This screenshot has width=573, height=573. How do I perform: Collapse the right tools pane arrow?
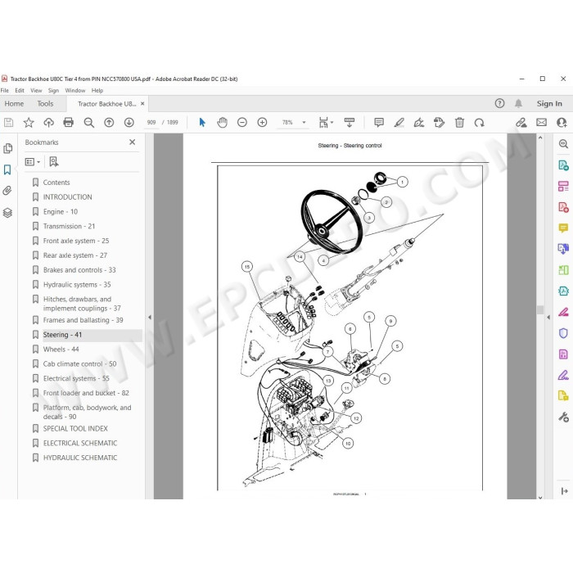coord(548,318)
